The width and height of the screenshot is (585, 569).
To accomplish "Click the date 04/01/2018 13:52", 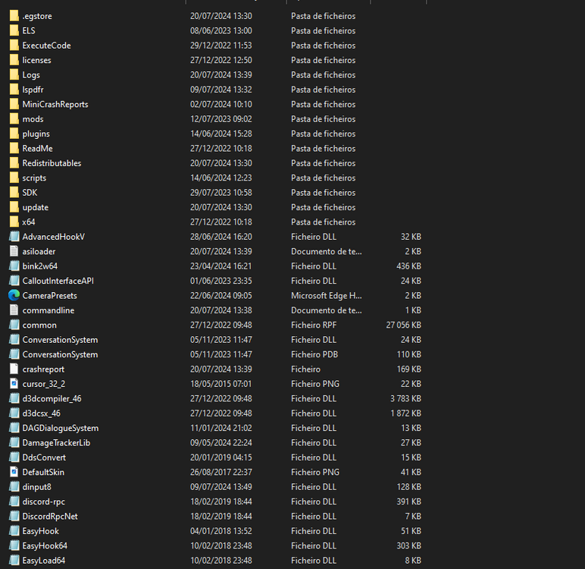I will click(221, 531).
